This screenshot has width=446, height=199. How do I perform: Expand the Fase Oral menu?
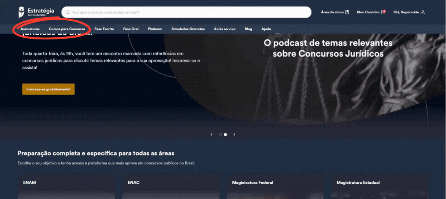coord(131,29)
